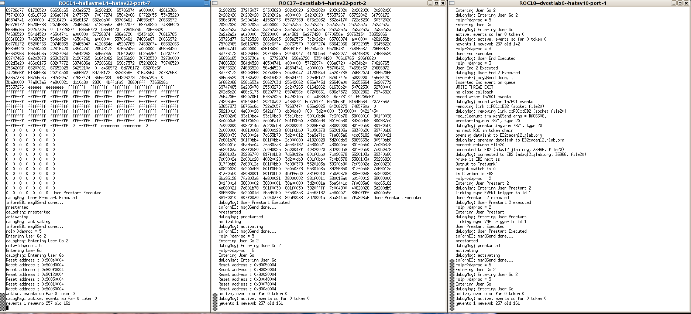
Task: Click 'daLogMsg: opening datalink to EB2:adaql2.jlab.org' line
Action: pos(510,140)
